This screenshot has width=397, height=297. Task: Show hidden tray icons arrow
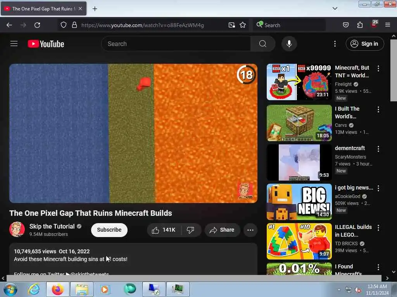click(x=339, y=290)
